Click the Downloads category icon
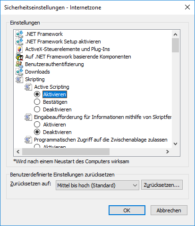Screen dimensions: 195x226 19,72
